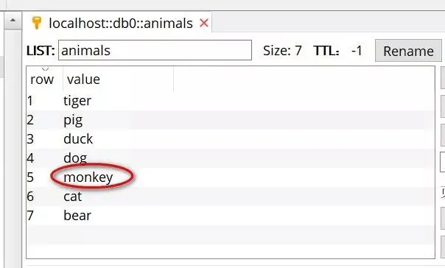Click the TTL value -1
This screenshot has height=268, width=445.
(357, 51)
